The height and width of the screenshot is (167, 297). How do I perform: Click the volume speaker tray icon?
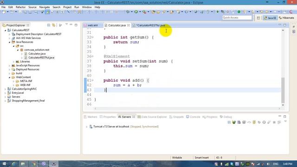268,164
